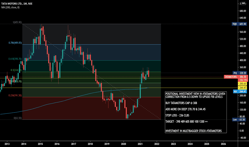Click the 2013 time axis label
The image size is (249, 147).
coord(7,144)
